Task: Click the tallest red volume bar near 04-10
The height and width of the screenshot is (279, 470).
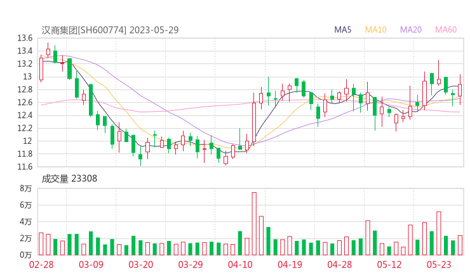Action: [254, 224]
